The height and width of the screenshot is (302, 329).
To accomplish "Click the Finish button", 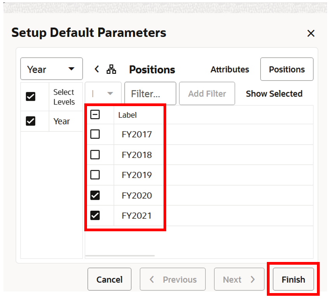I will (293, 279).
